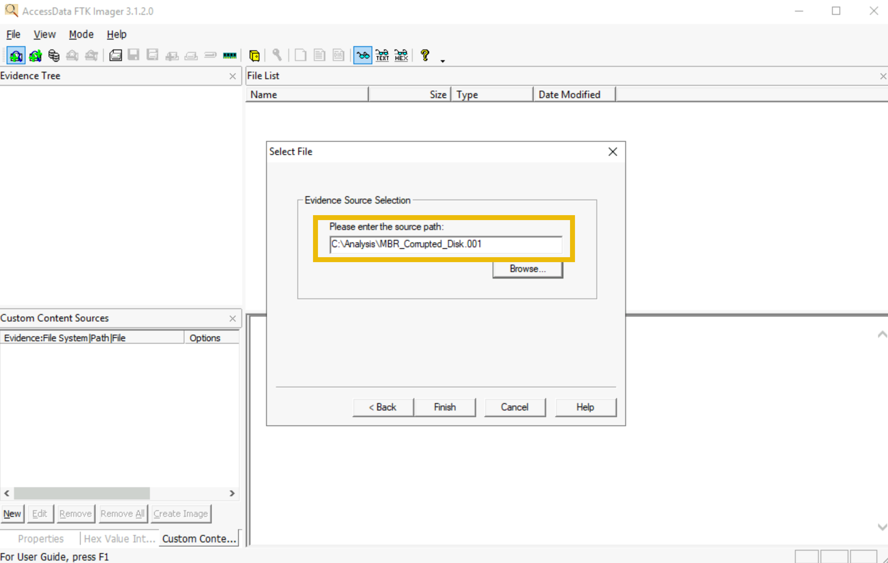This screenshot has height=563, width=888.
Task: Click the yellow question mark Help icon
Action: 425,55
